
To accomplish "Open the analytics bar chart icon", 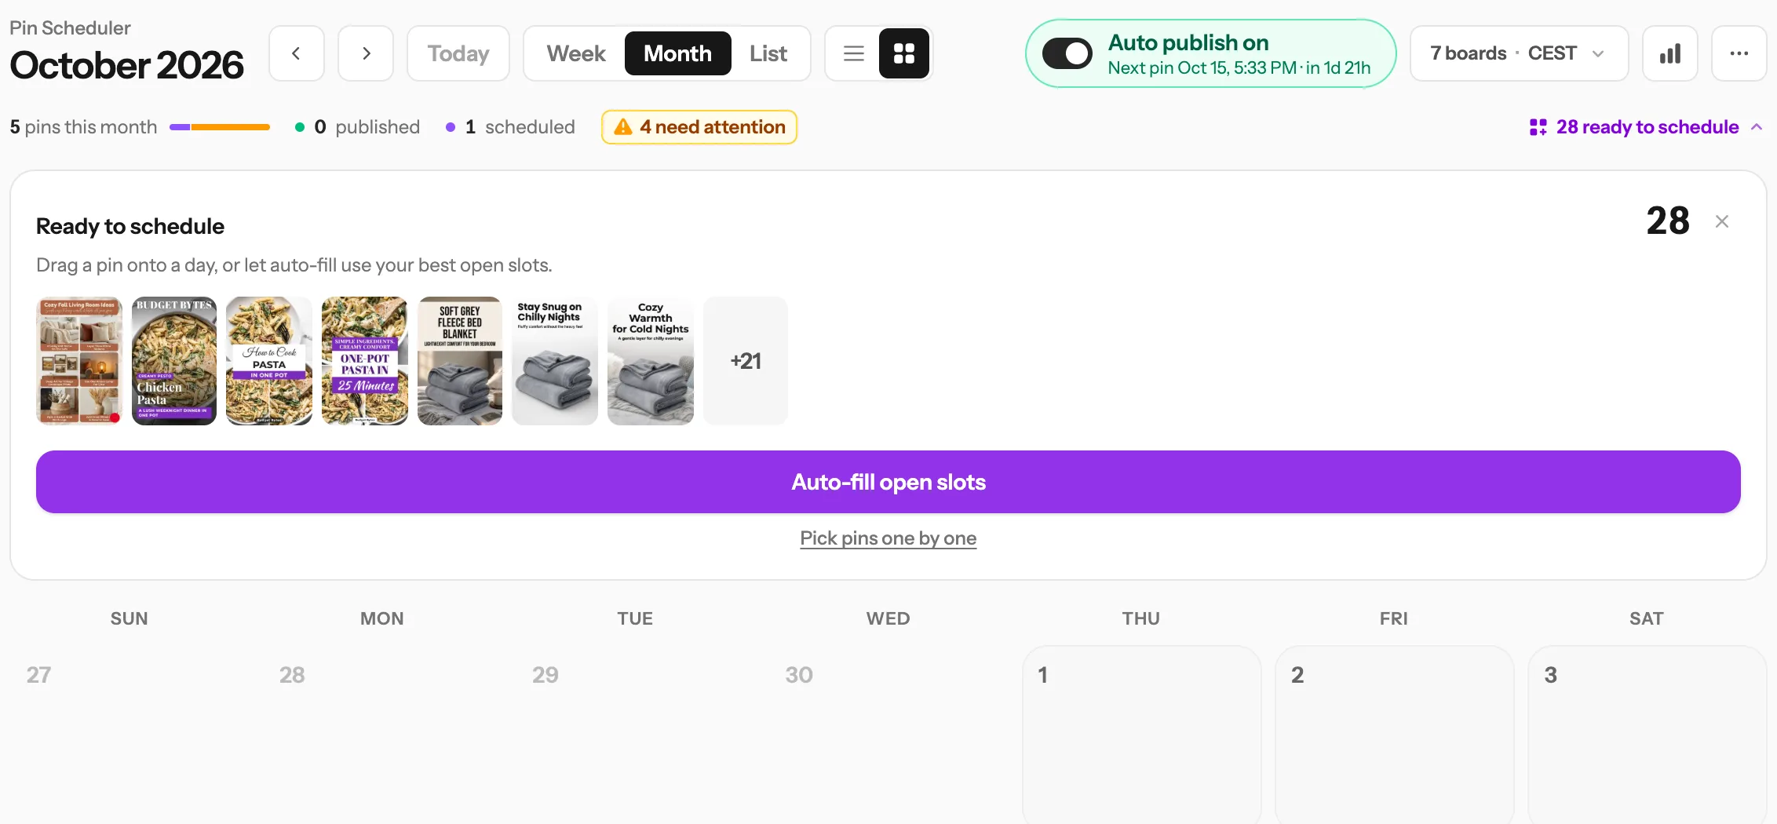I will coord(1670,53).
